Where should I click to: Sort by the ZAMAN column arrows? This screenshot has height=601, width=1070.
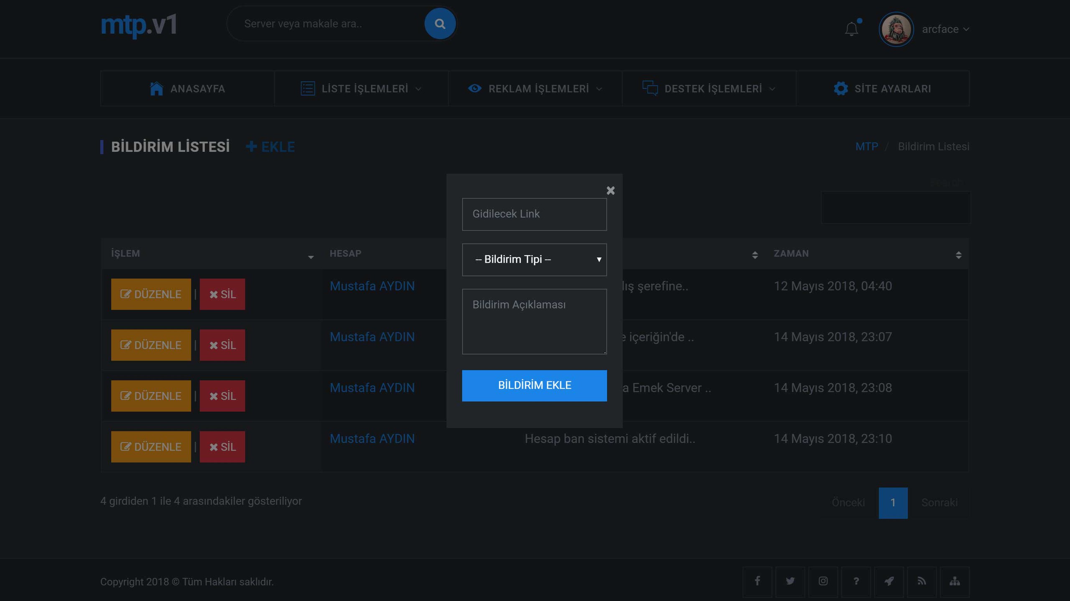pos(958,255)
